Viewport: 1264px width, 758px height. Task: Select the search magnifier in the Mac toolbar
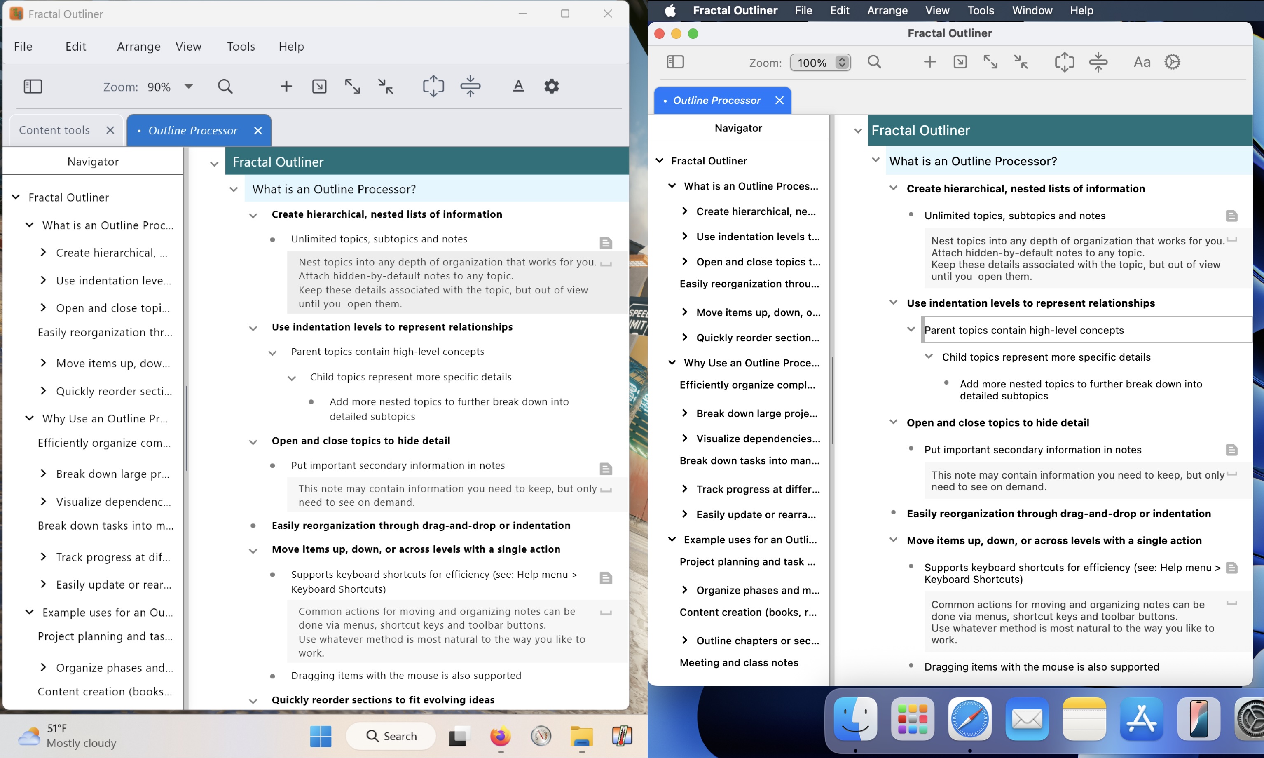pyautogui.click(x=875, y=62)
